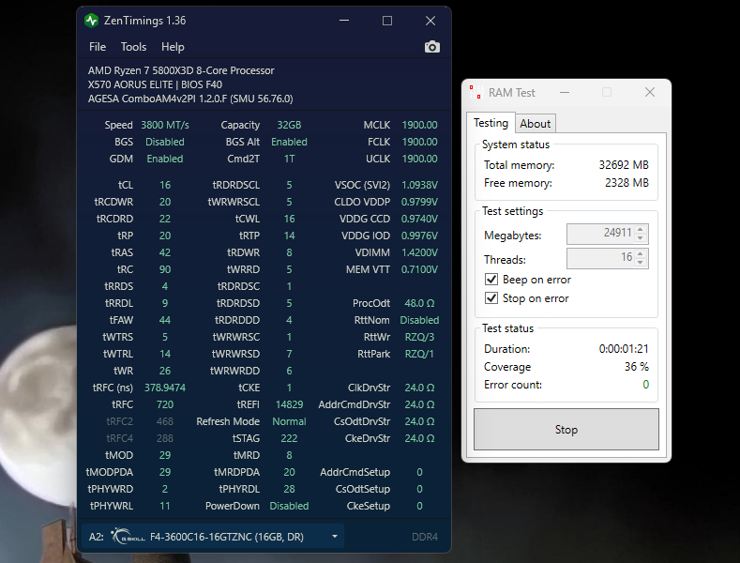Click the PowerDown Disabled value

[289, 506]
